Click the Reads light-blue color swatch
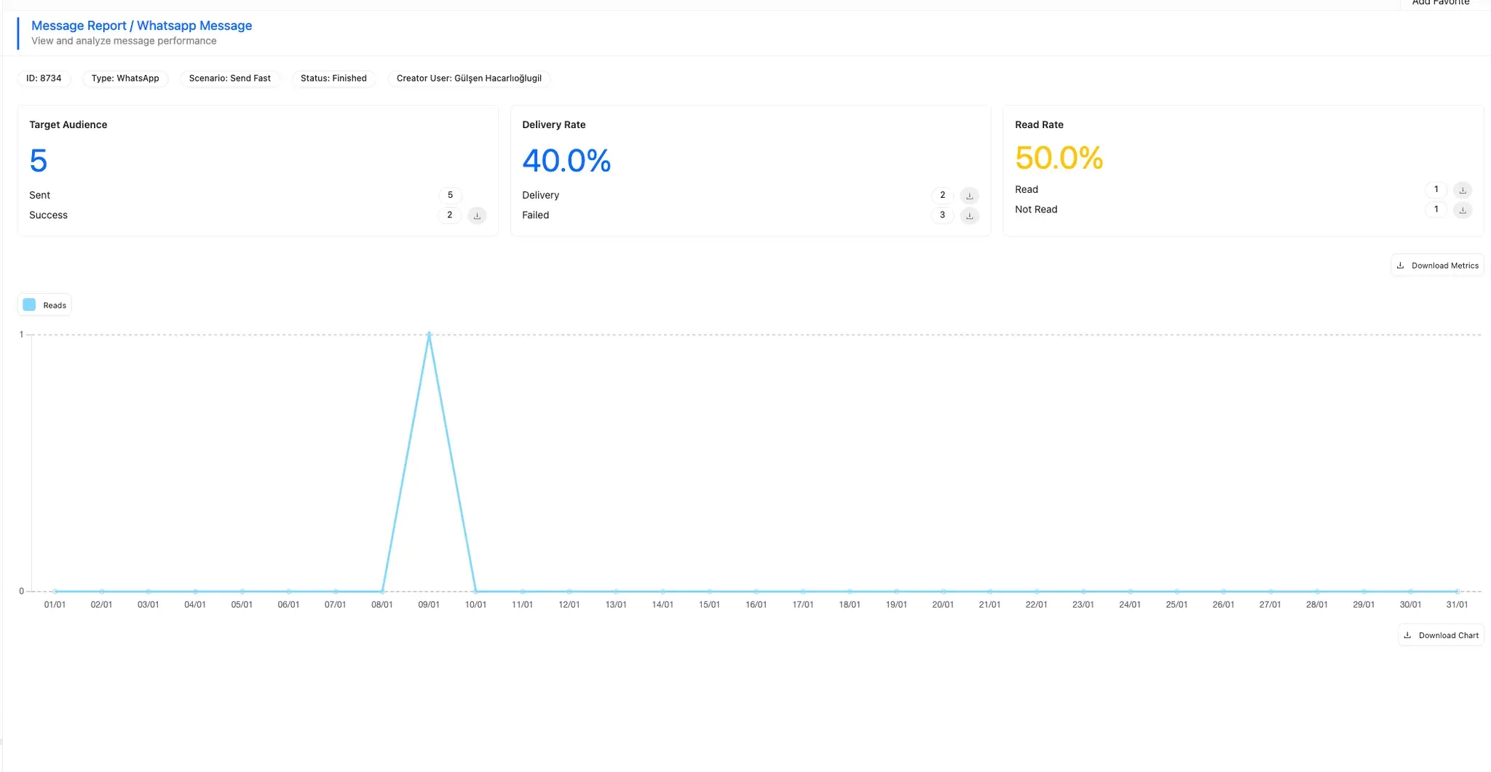The width and height of the screenshot is (1491, 772). 29,305
